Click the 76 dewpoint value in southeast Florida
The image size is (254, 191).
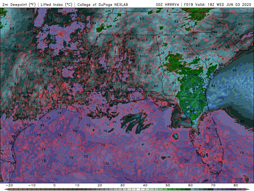[x=220, y=162]
